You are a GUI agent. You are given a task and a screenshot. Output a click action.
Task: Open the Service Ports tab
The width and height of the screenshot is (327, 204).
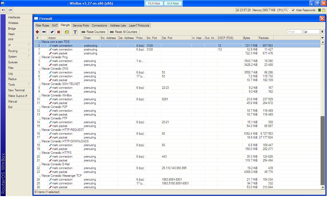pos(81,25)
